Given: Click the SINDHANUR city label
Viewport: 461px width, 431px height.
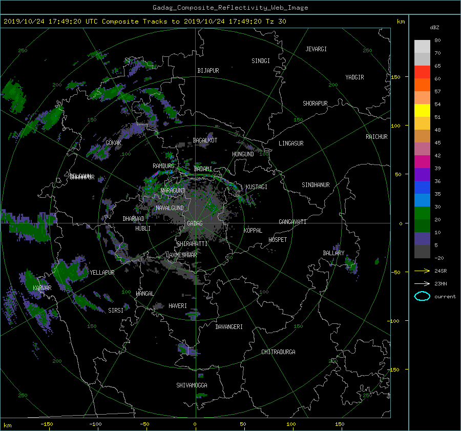Looking at the screenshot, I should pyautogui.click(x=316, y=185).
